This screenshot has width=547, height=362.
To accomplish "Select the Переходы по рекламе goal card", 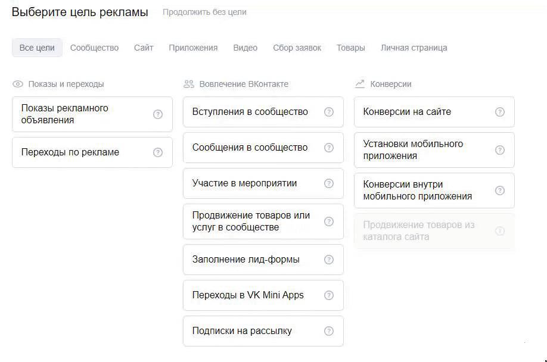I will pos(92,152).
